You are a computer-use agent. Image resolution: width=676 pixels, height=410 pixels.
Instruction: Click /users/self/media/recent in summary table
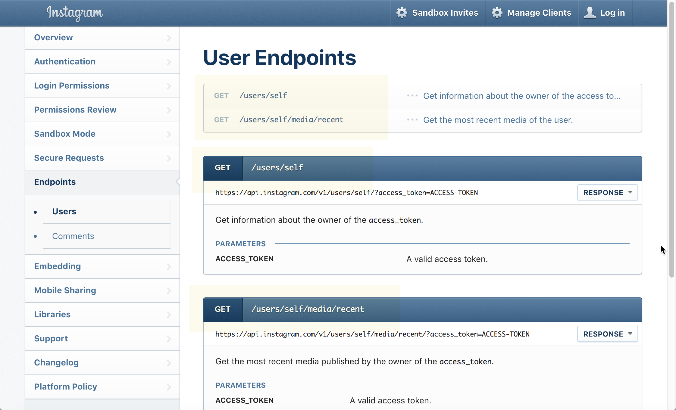(x=291, y=120)
